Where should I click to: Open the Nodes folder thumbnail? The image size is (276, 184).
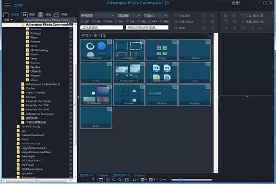(x=129, y=95)
